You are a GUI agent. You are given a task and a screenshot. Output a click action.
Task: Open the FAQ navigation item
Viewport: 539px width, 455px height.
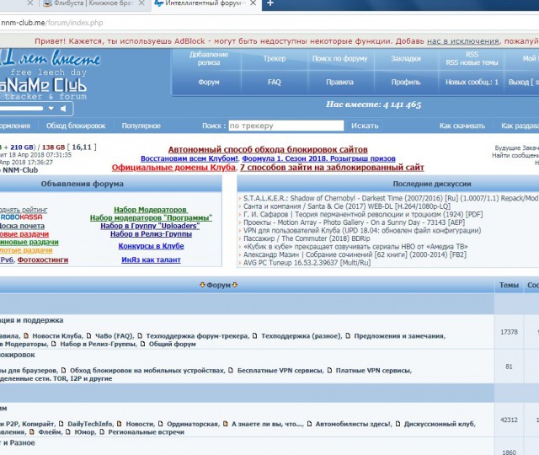275,83
